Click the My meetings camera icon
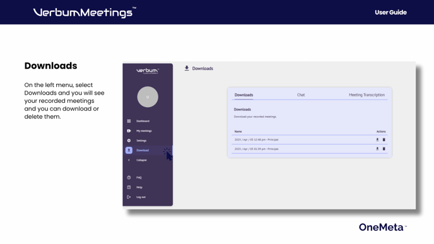Viewport: 434px width, 244px height. click(129, 131)
